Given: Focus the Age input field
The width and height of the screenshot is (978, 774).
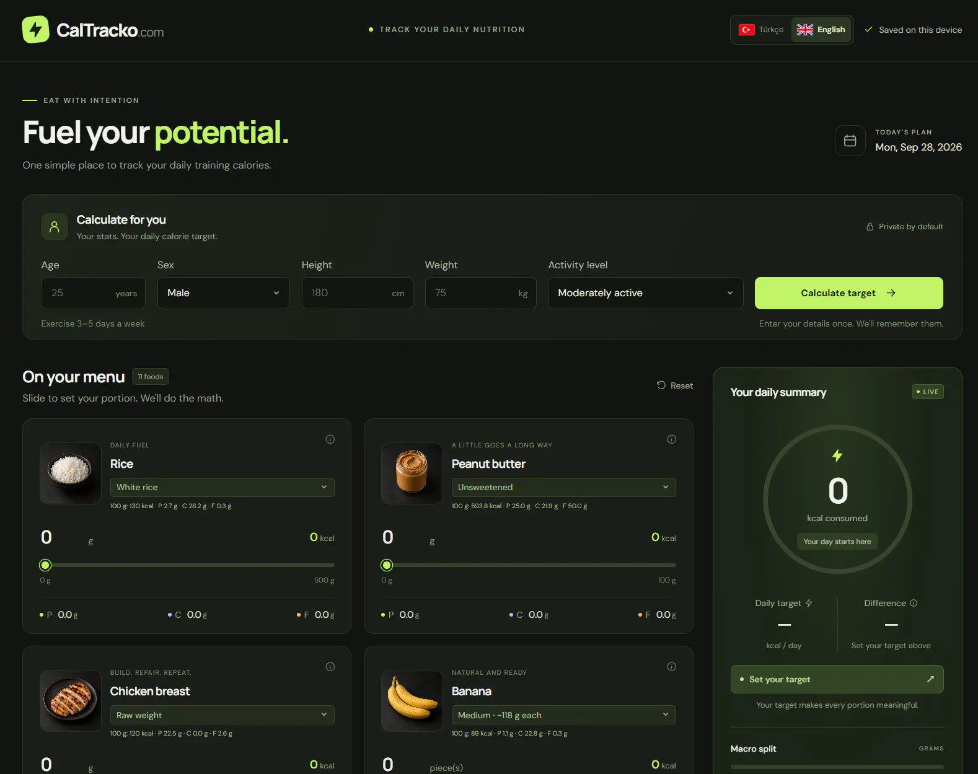Looking at the screenshot, I should [93, 293].
